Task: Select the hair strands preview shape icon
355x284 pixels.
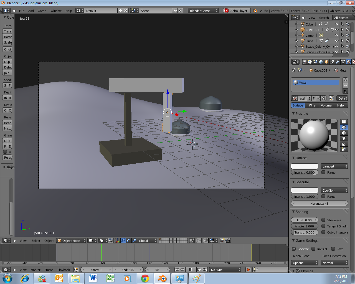Action: pyautogui.click(x=344, y=144)
